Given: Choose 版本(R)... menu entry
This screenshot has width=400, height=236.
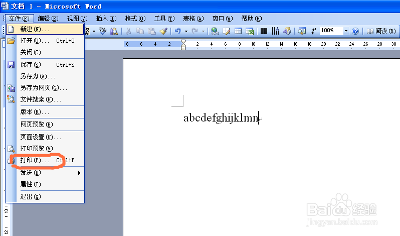Looking at the screenshot, I should pyautogui.click(x=45, y=112).
